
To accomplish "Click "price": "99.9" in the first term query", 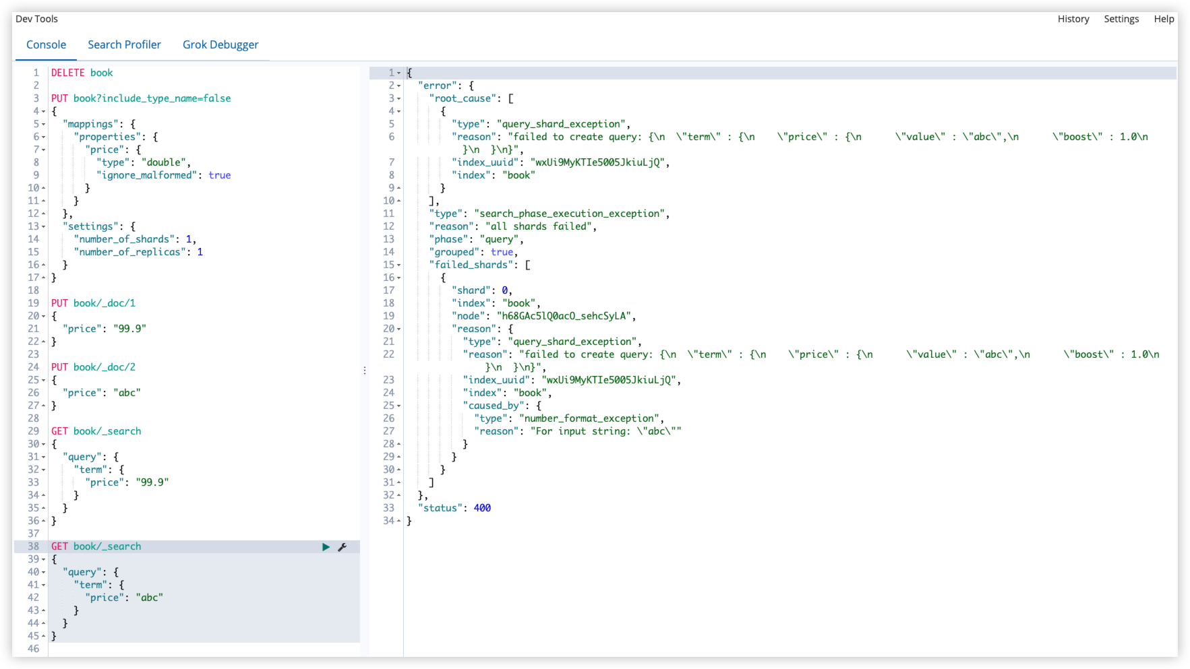I will coord(127,482).
